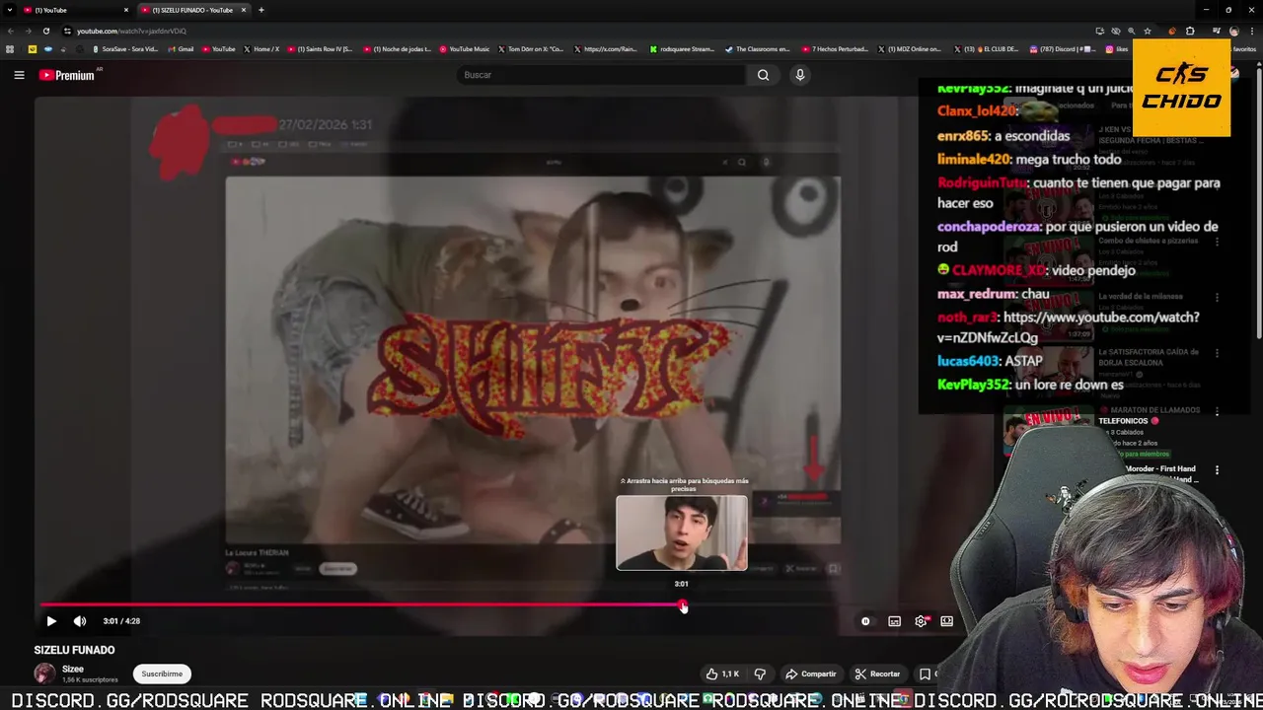Open The Classrooms bookmark
This screenshot has height=710, width=1263.
[x=758, y=49]
